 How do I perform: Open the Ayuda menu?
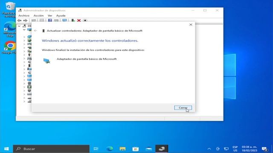[61, 16]
